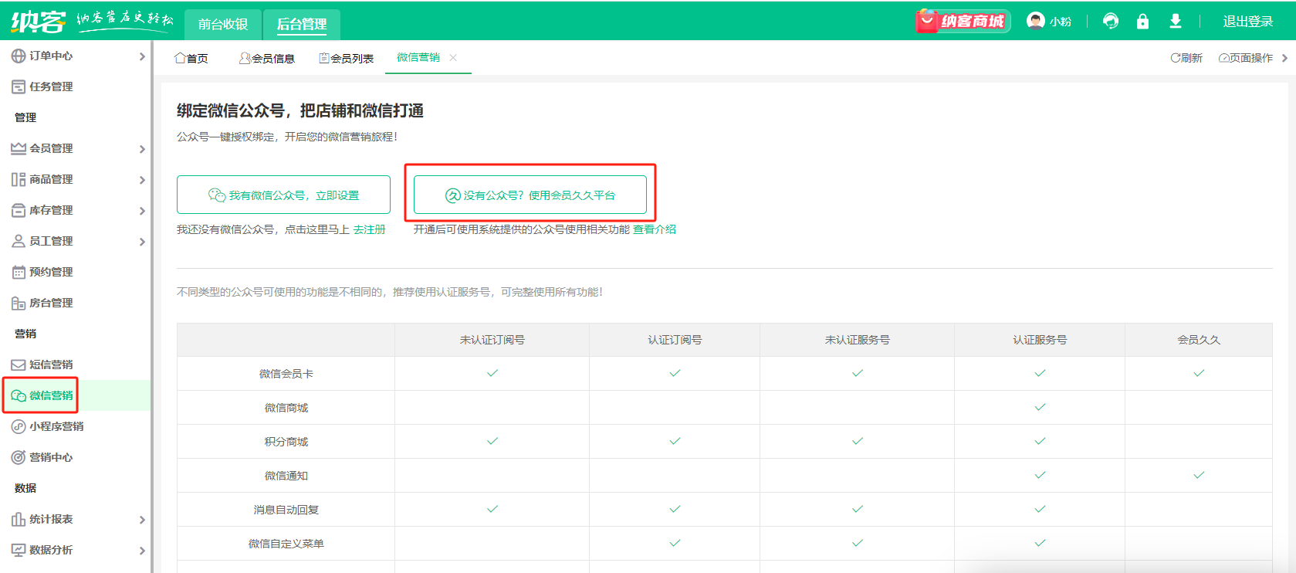Click the 未认证订阅号 column header
Image resolution: width=1296 pixels, height=573 pixels.
coord(492,340)
